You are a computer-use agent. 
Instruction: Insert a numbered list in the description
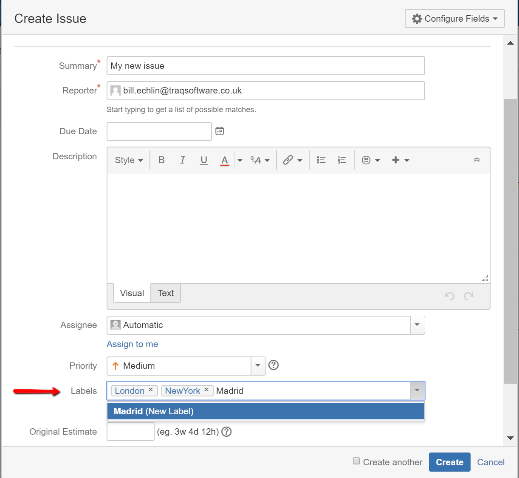coord(341,160)
